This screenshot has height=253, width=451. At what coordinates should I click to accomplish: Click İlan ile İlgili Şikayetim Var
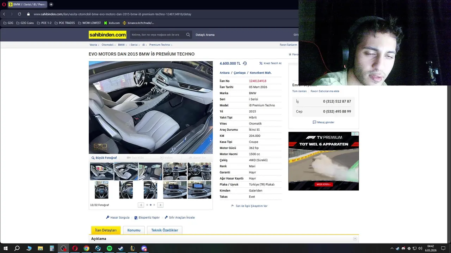(x=249, y=206)
